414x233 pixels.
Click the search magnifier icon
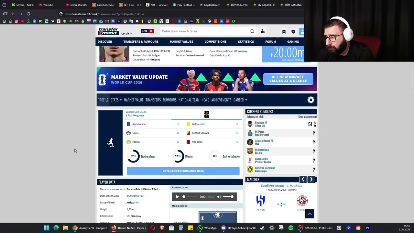252,31
